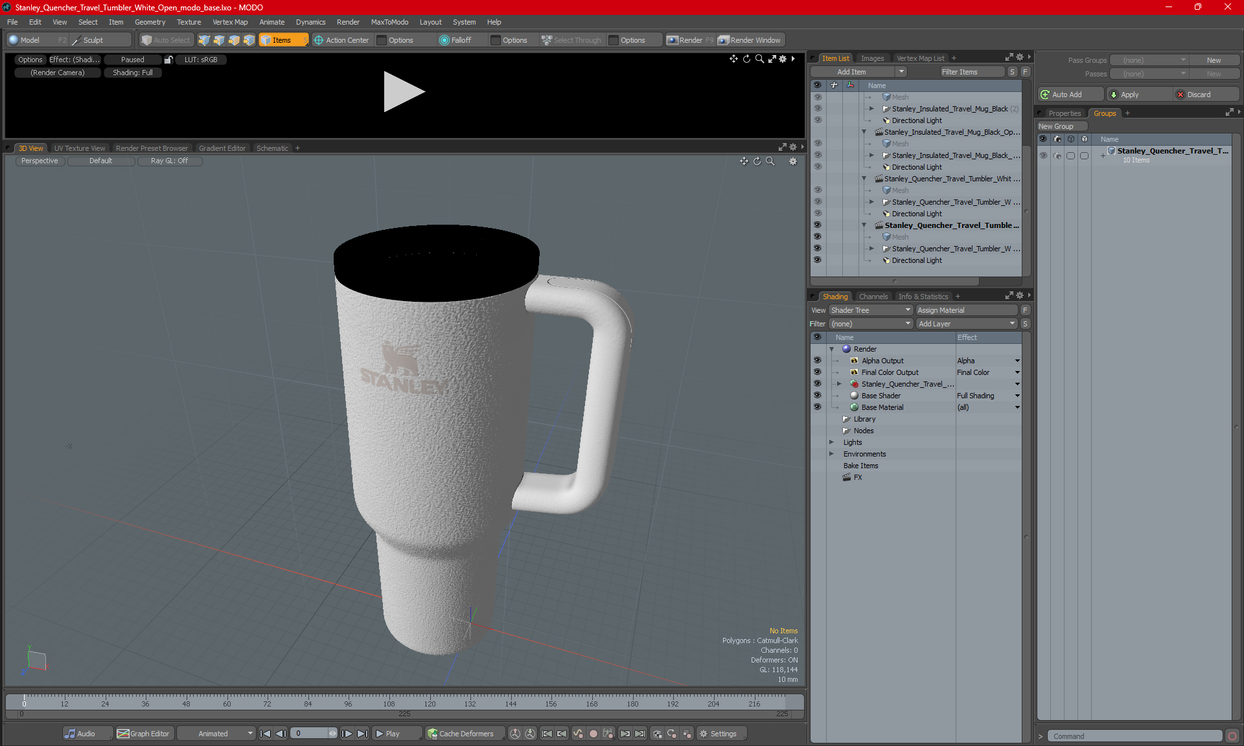Viewport: 1244px width, 746px height.
Task: Collapse the Stanley_Insulated_Travel_Mug_Black_Op scene
Action: pyautogui.click(x=864, y=132)
